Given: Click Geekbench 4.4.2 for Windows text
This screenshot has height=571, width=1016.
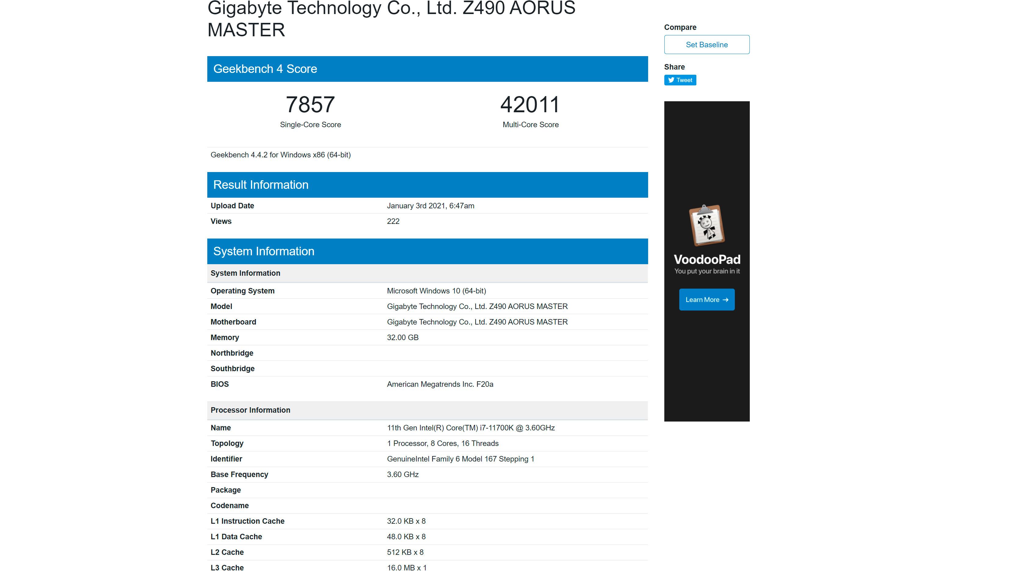Looking at the screenshot, I should point(281,155).
